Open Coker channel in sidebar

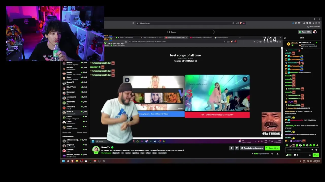pyautogui.click(x=75, y=78)
